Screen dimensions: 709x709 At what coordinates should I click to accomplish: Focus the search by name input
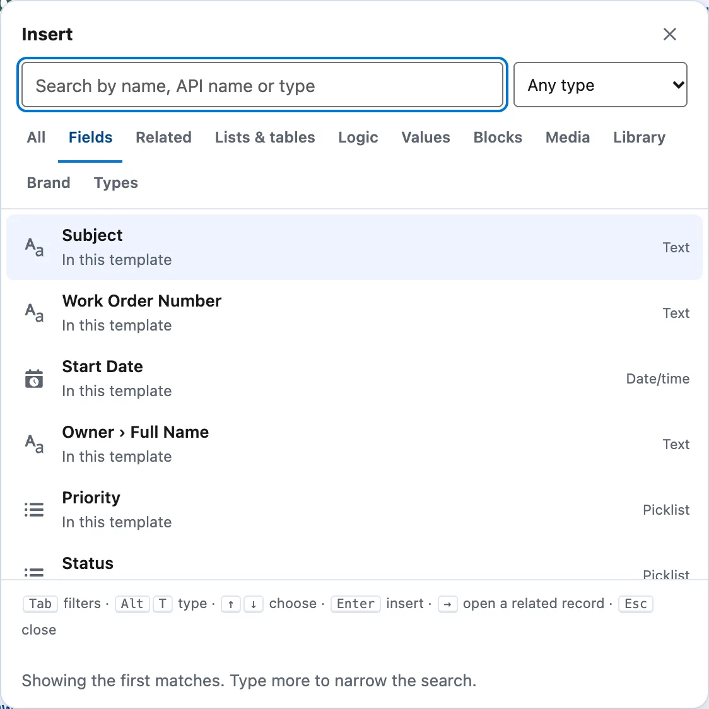coord(262,85)
